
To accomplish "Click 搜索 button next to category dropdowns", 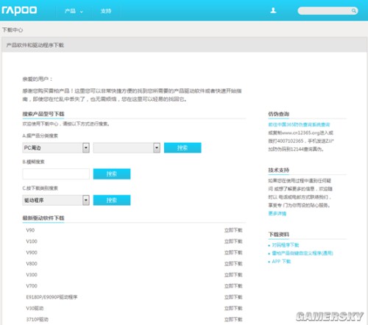I will click(x=183, y=148).
